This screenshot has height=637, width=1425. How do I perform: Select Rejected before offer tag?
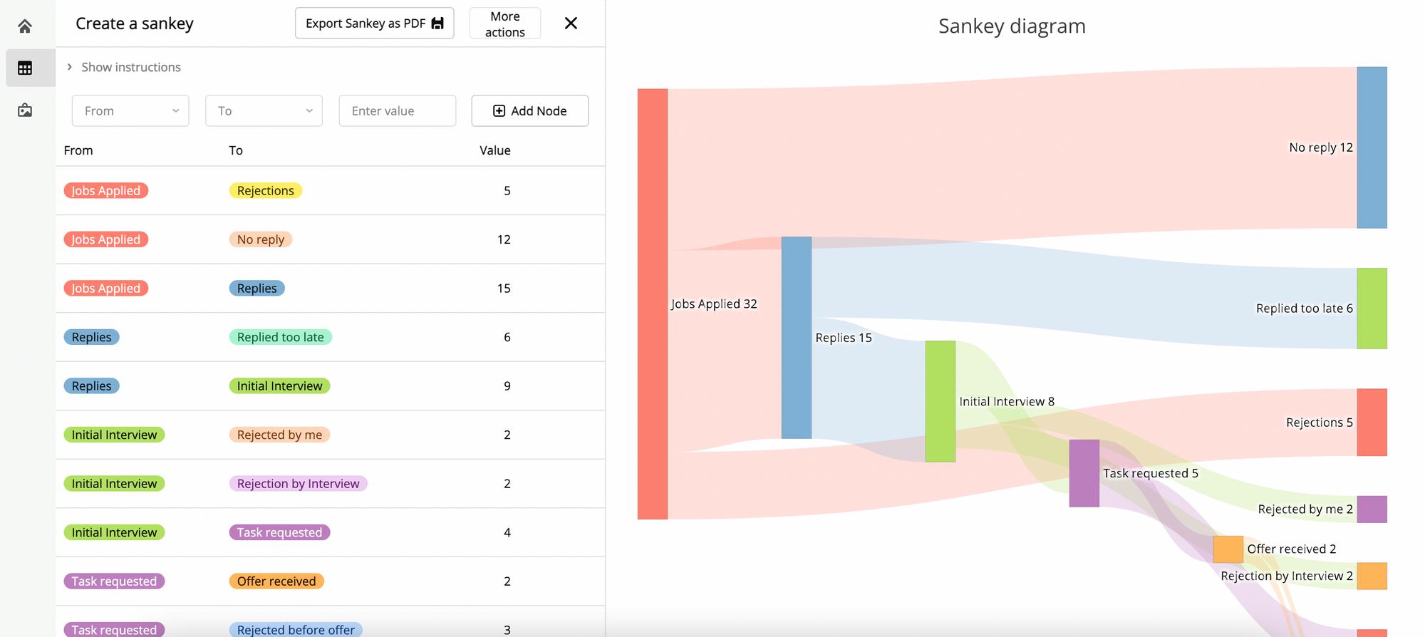click(x=296, y=630)
